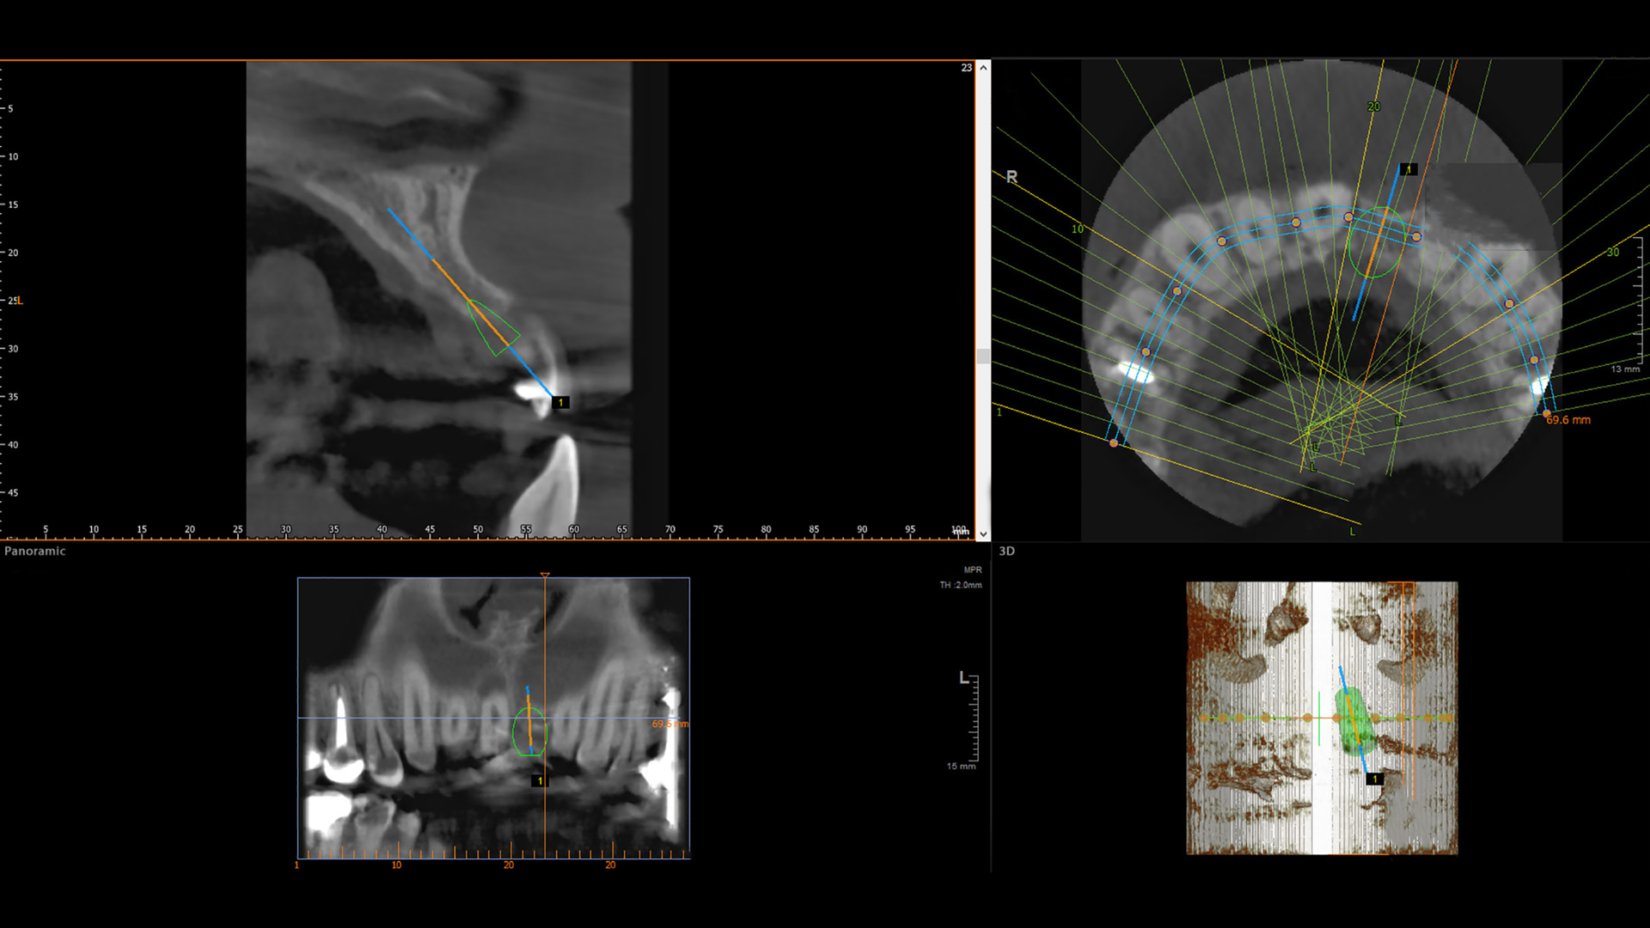Select implant marker 1 in 3D view
This screenshot has width=1650, height=928.
click(1374, 778)
